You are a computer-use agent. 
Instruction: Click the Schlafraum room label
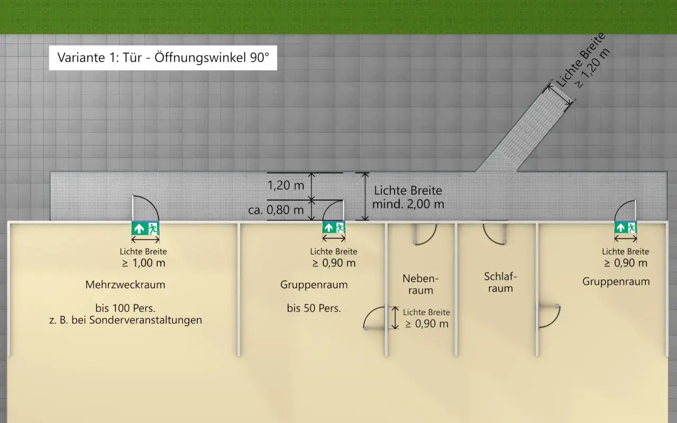[500, 282]
